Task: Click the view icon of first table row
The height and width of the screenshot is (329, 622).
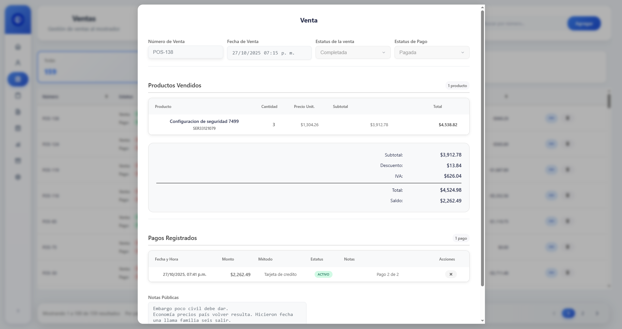Action: coord(552,118)
